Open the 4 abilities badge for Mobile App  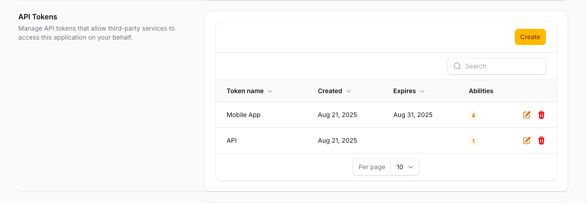pyautogui.click(x=473, y=115)
